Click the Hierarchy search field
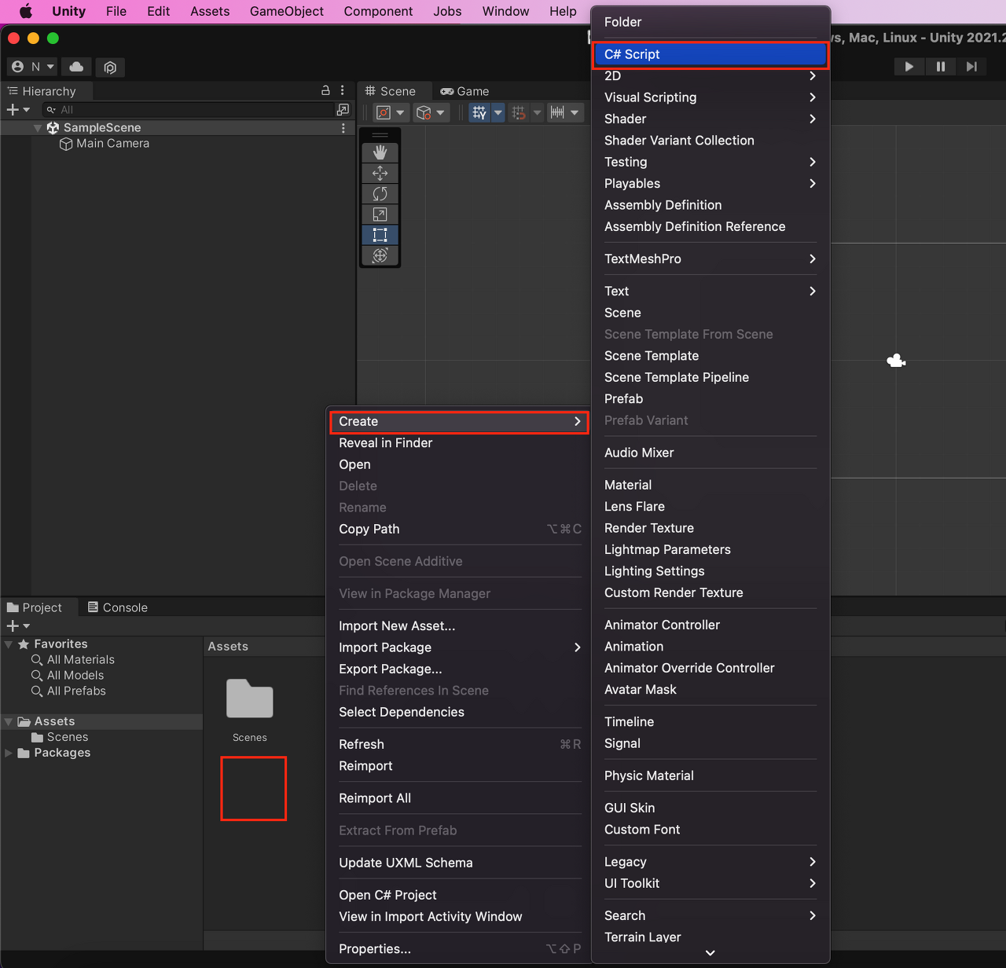 [188, 110]
